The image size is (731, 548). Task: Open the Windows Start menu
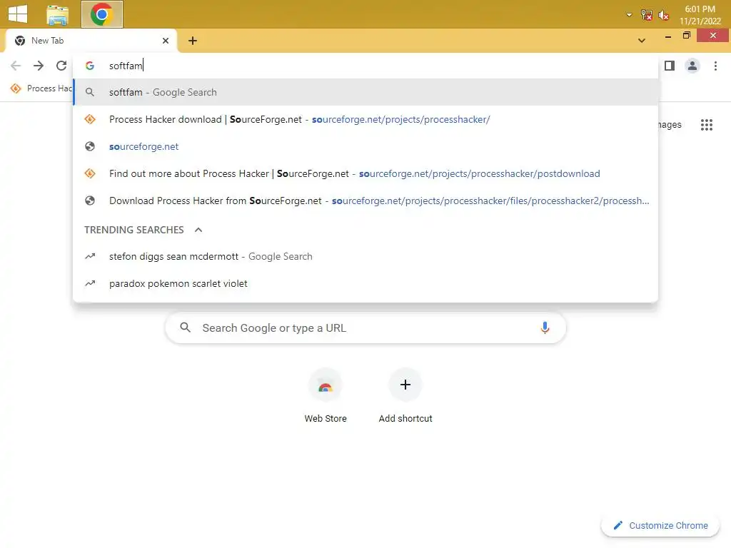click(x=18, y=14)
